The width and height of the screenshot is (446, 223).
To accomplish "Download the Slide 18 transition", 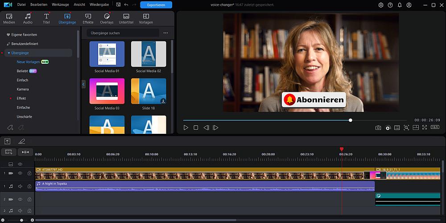I will pos(163,101).
